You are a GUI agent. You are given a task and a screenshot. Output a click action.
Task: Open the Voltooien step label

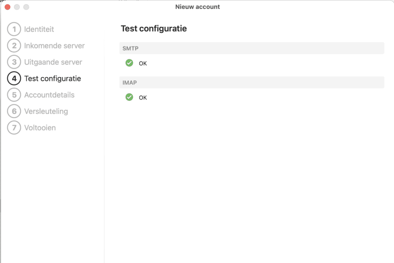point(40,128)
